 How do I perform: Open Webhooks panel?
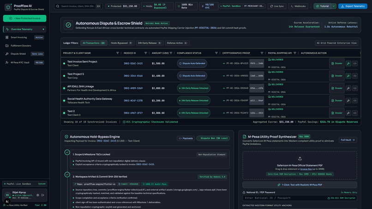[298, 6]
